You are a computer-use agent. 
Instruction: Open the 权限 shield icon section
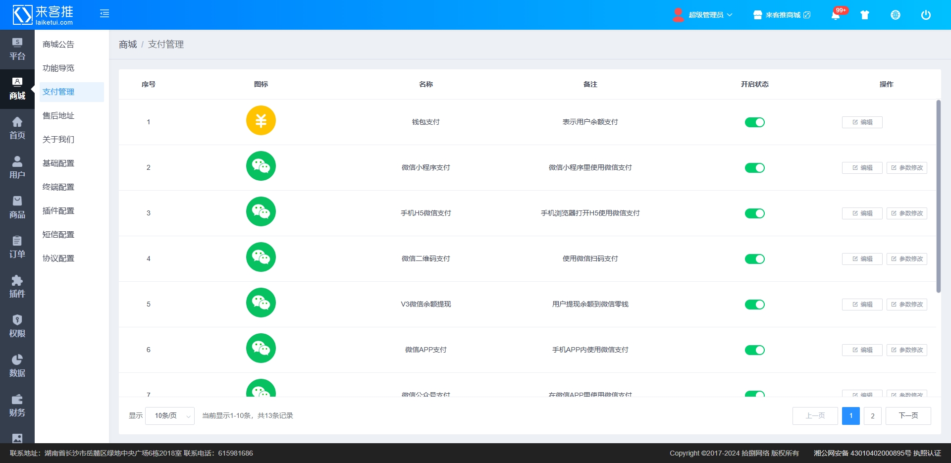(17, 326)
